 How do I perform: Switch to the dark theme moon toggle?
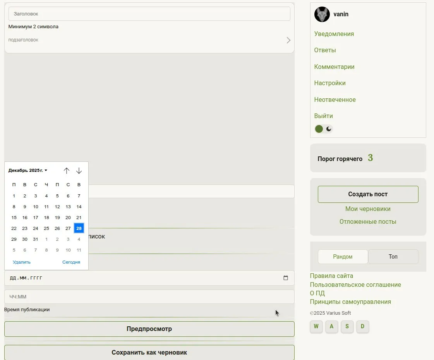tap(329, 129)
